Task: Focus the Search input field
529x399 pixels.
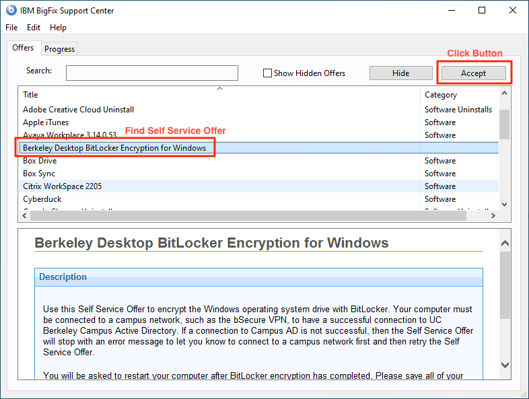Action: [152, 73]
